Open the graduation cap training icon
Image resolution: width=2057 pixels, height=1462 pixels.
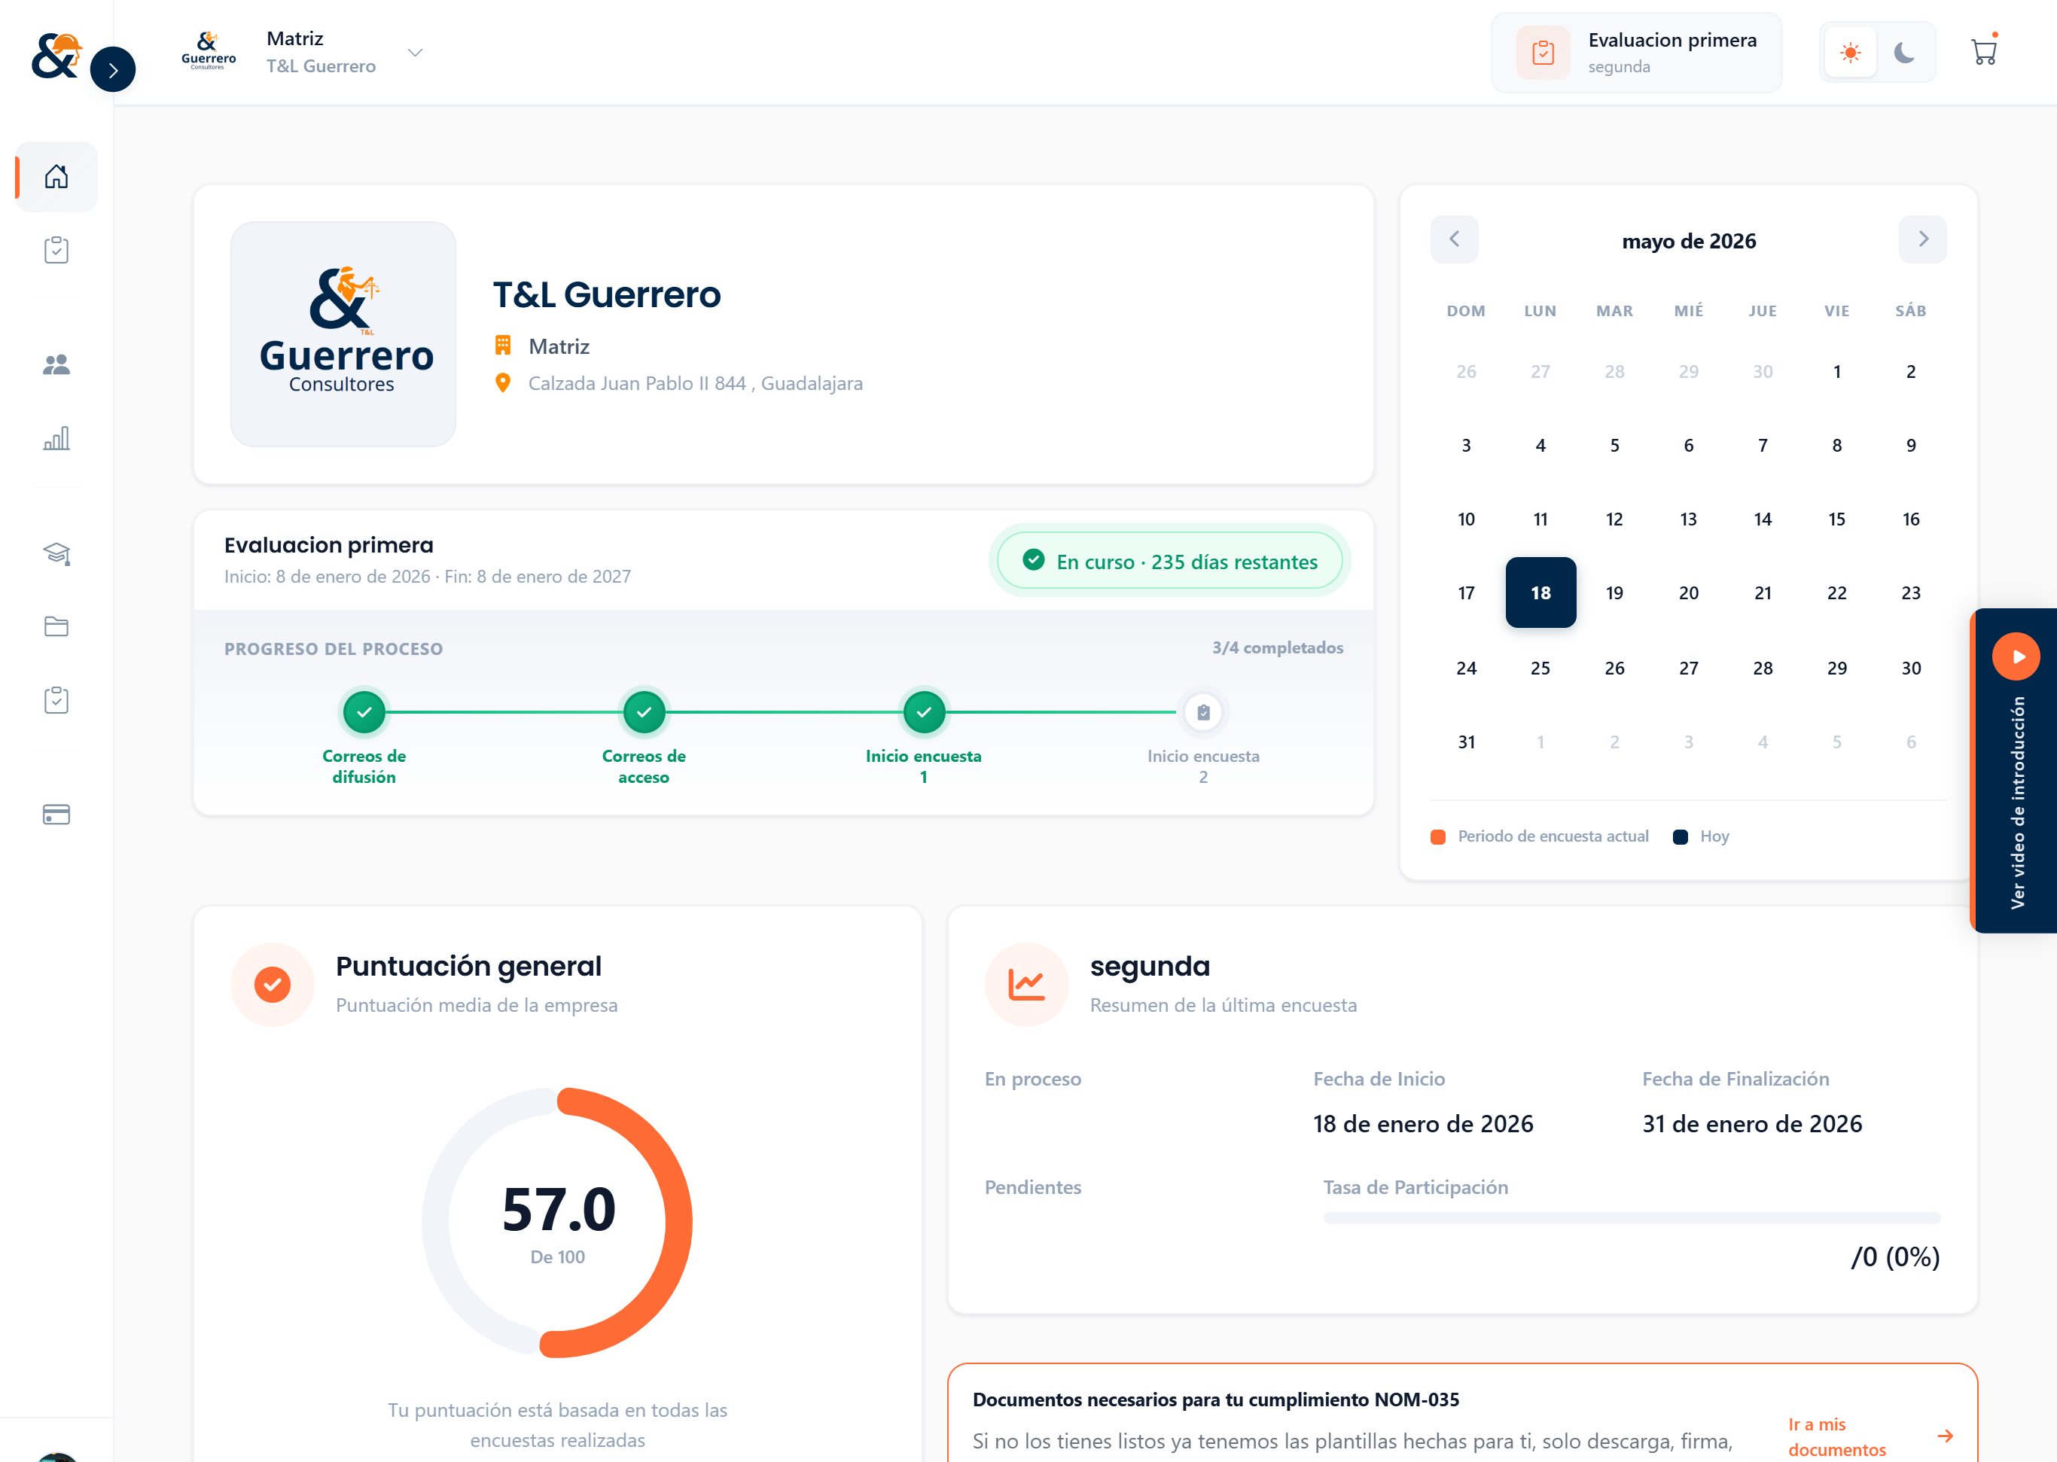pyautogui.click(x=56, y=553)
